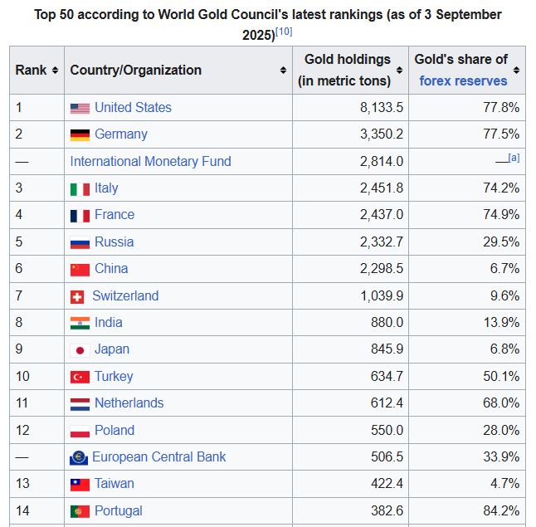Sort by Country/Organization column arrows

(283, 70)
